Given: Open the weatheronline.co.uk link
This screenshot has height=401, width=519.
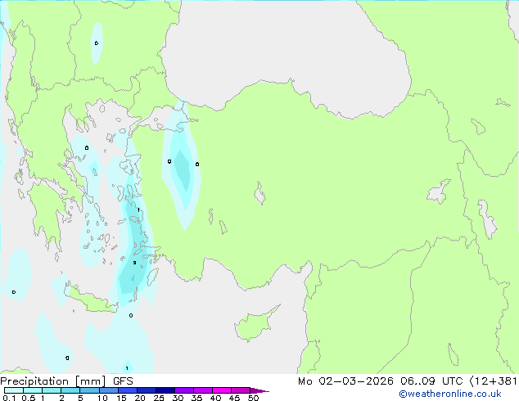Looking at the screenshot, I should click(x=450, y=394).
